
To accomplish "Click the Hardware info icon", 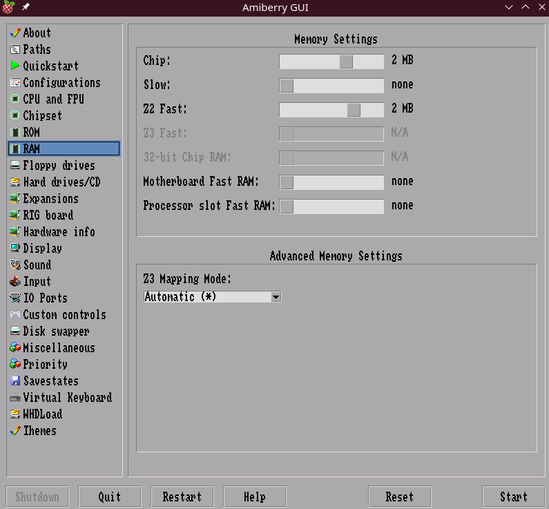I will (x=15, y=232).
